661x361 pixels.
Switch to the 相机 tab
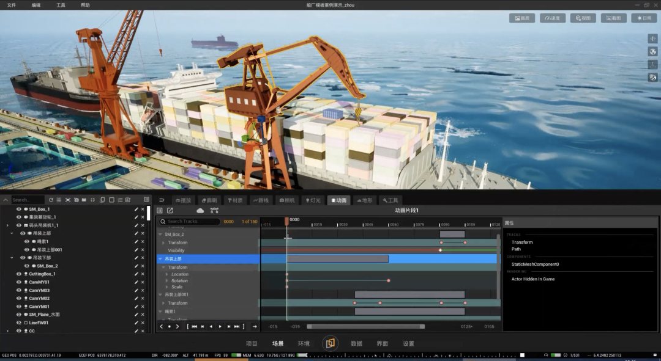coord(287,200)
